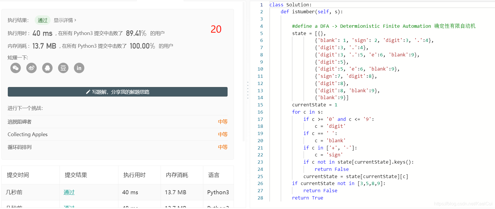Open first submission 通过 result link
Image resolution: width=495 pixels, height=209 pixels.
(69, 192)
